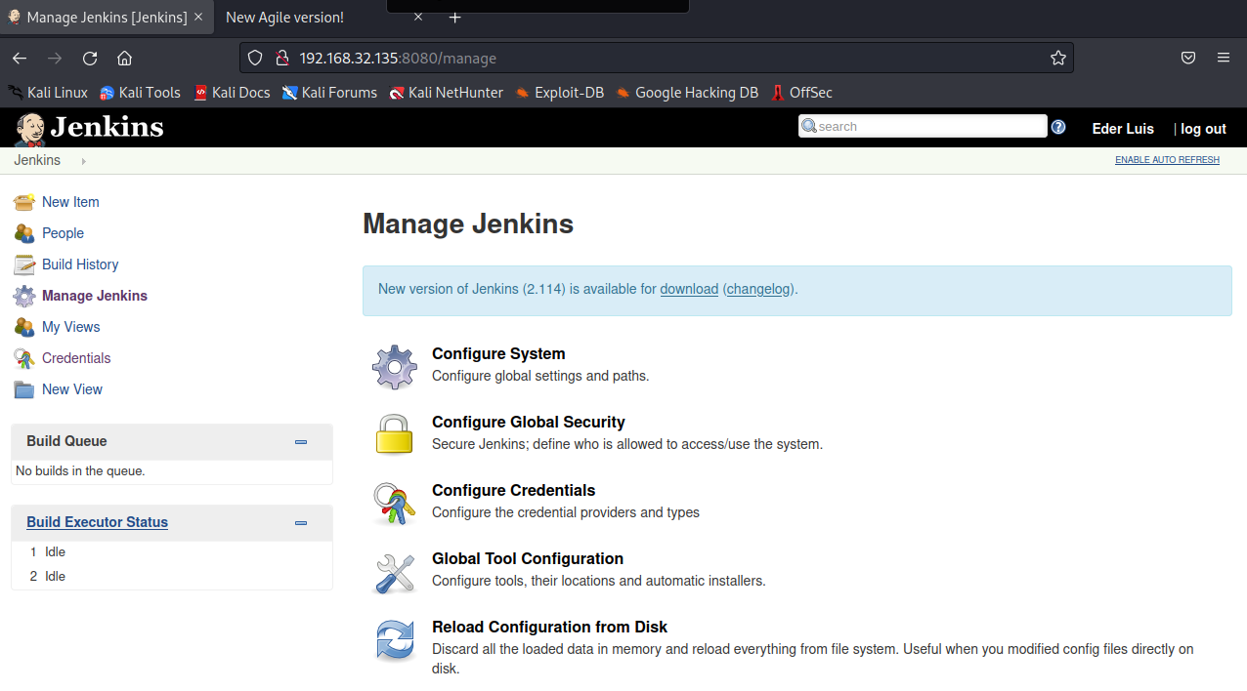Open Build History in sidebar

[x=80, y=264]
